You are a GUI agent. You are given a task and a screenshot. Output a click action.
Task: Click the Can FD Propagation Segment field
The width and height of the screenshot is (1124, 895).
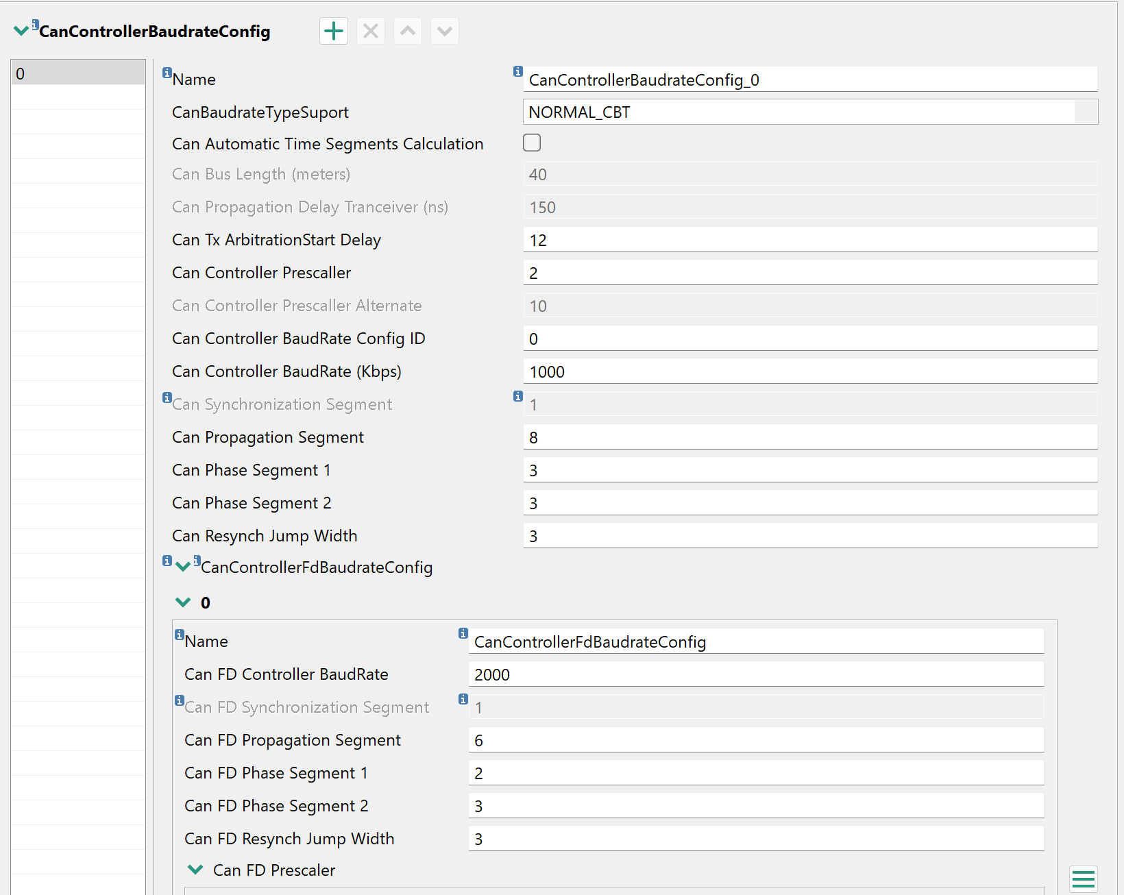[754, 740]
